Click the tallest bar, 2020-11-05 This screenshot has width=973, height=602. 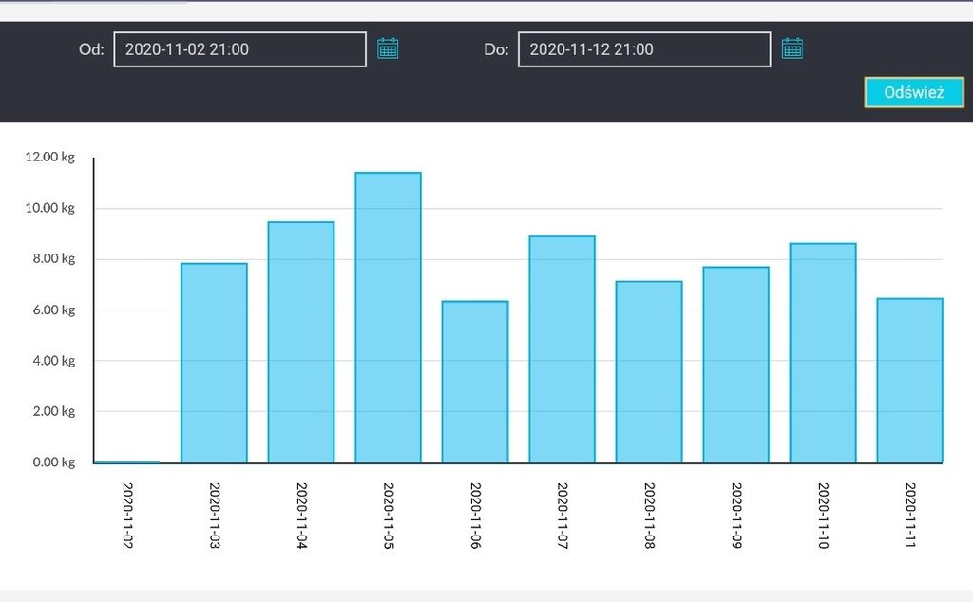pos(388,317)
